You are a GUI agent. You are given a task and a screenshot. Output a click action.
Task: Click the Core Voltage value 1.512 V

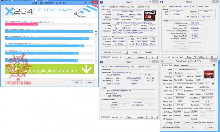(137, 20)
